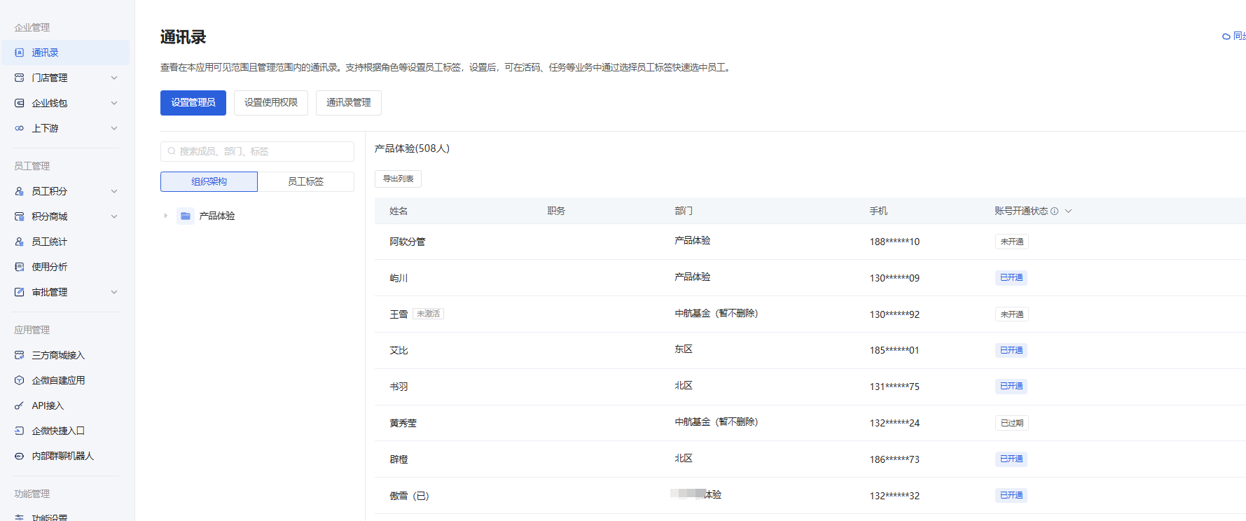Screen dimensions: 1246x521
Task: Click the 未激活 tag next to 王雪
Action: pos(428,314)
